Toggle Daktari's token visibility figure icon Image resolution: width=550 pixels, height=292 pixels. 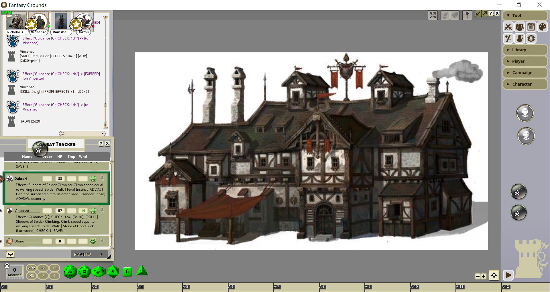point(102,178)
